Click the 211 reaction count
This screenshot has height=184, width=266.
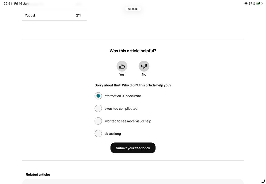tap(78, 15)
